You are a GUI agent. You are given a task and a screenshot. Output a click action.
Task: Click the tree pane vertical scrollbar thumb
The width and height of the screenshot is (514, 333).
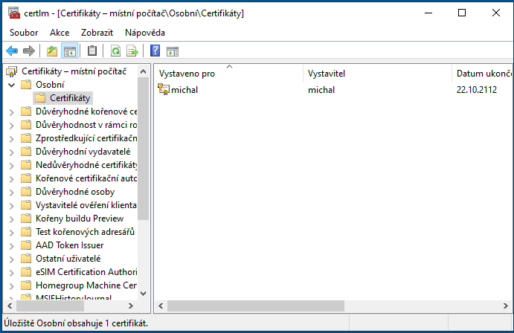click(x=144, y=149)
